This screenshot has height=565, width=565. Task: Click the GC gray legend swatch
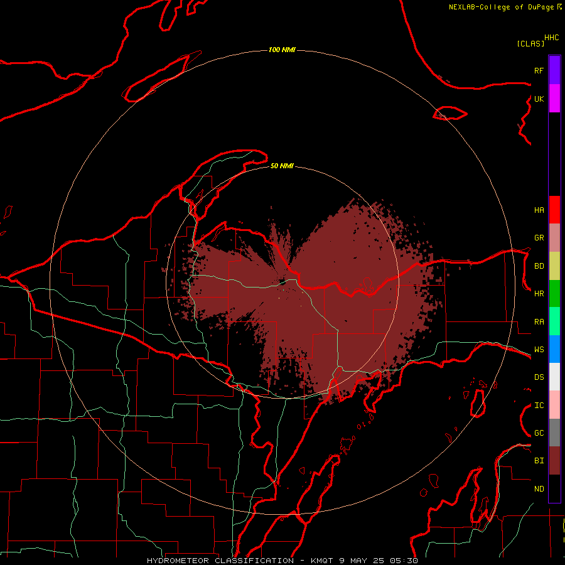(554, 433)
